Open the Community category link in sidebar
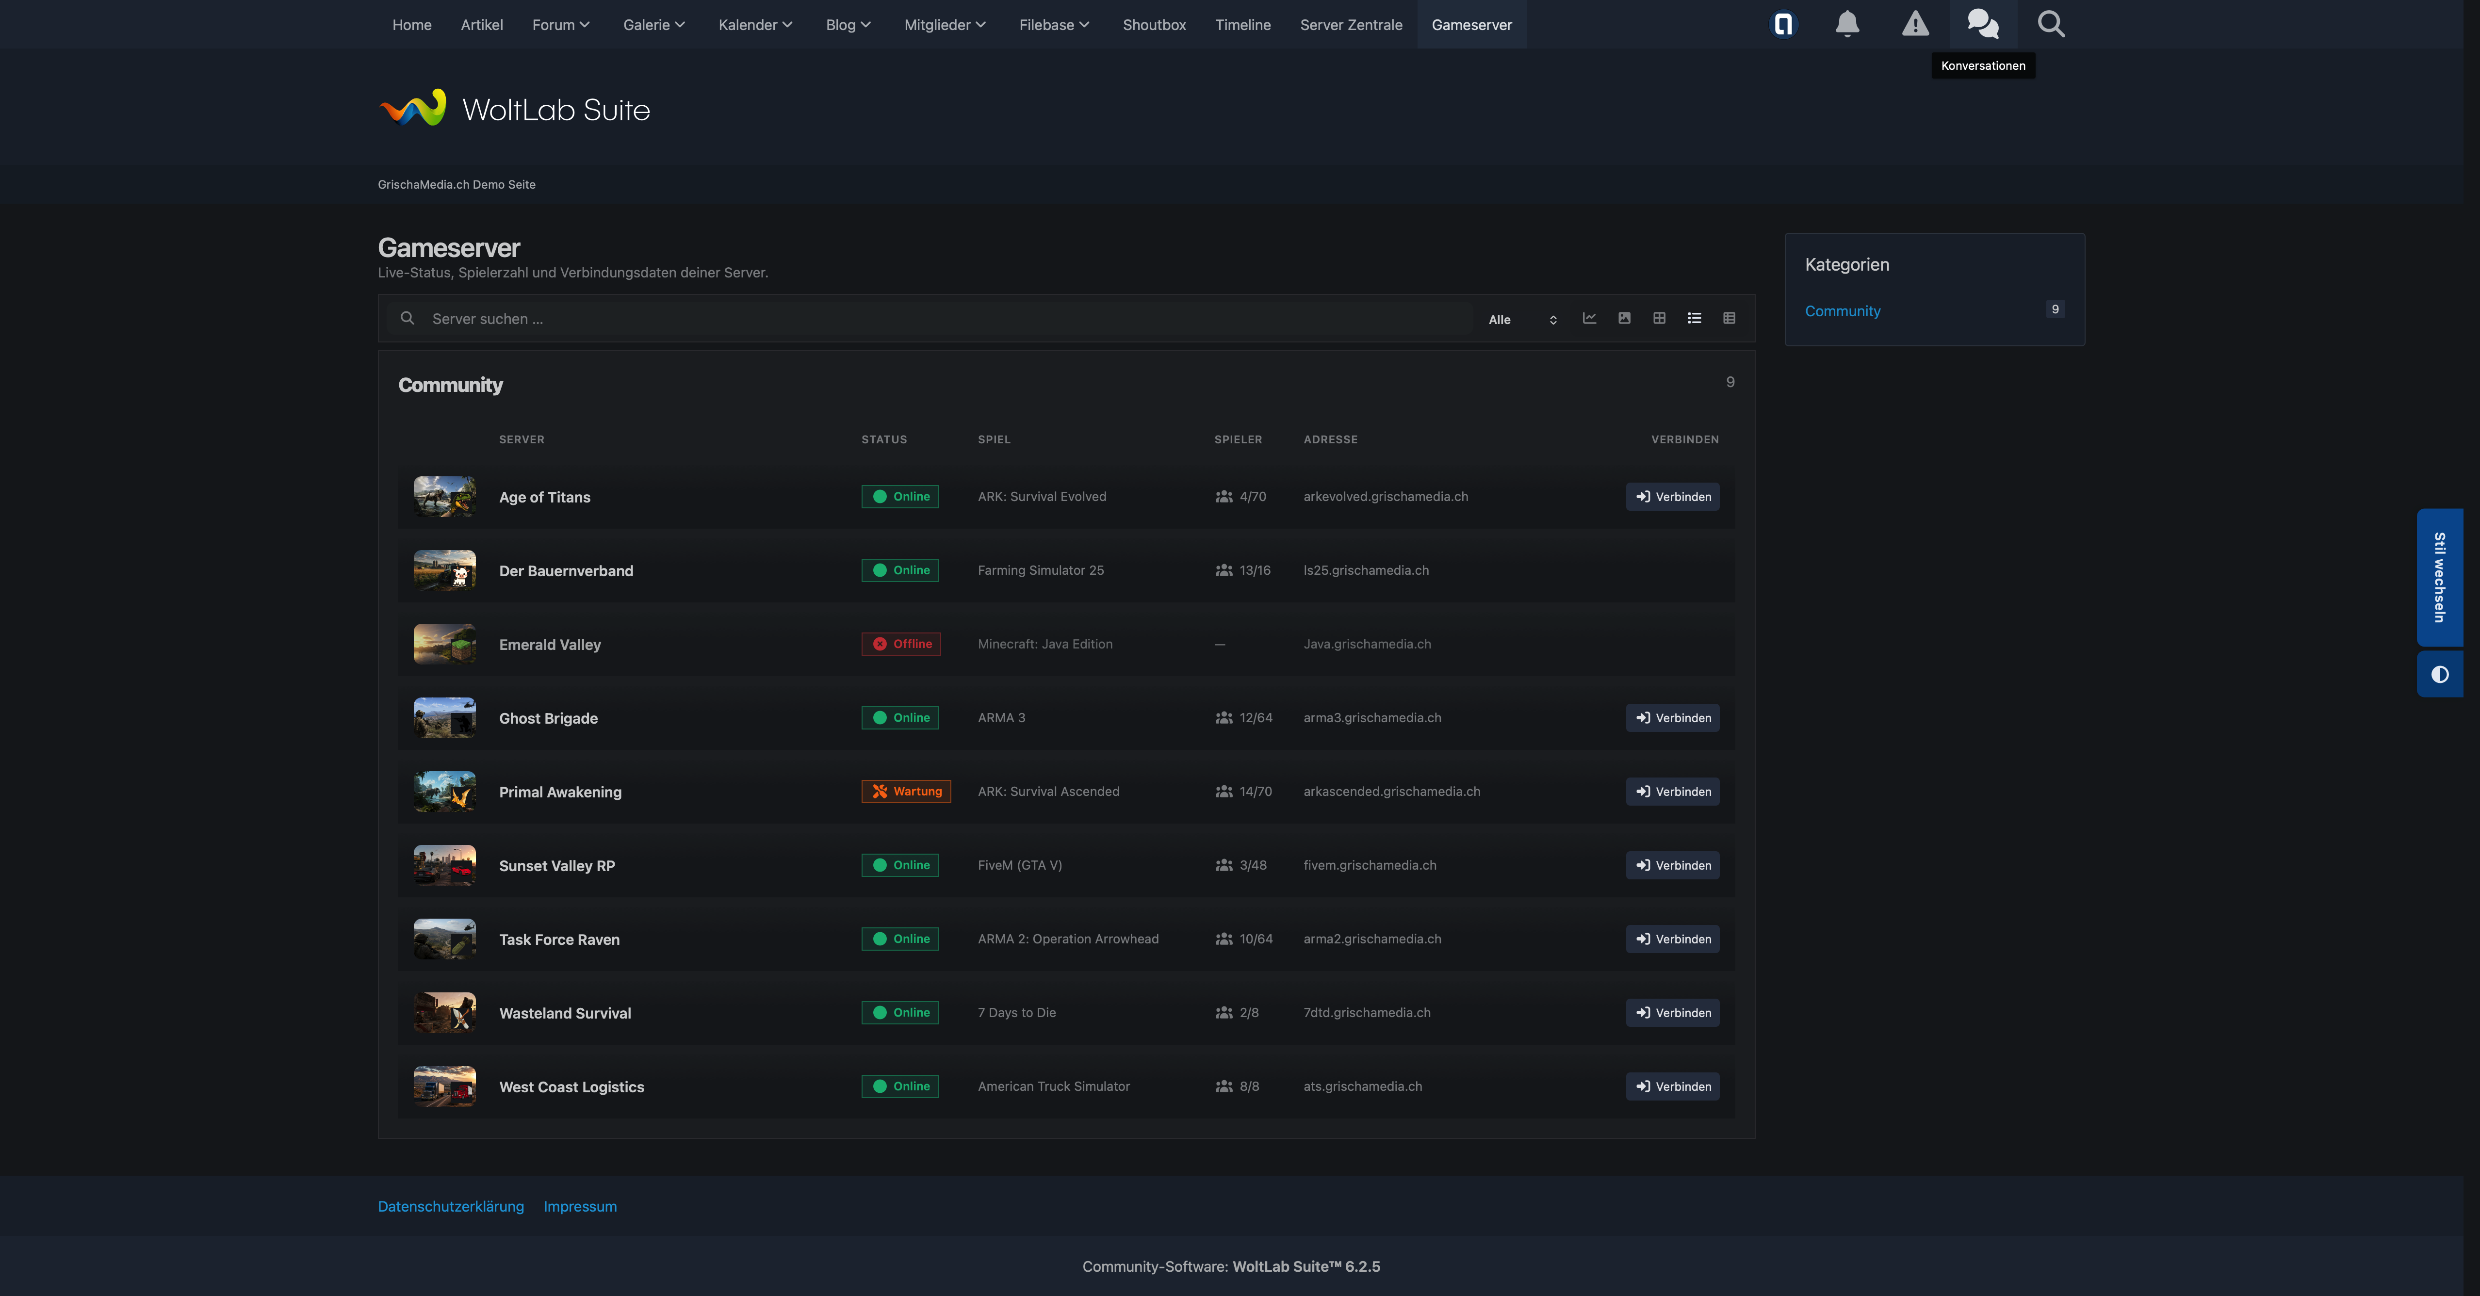This screenshot has width=2480, height=1296. pos(1842,311)
